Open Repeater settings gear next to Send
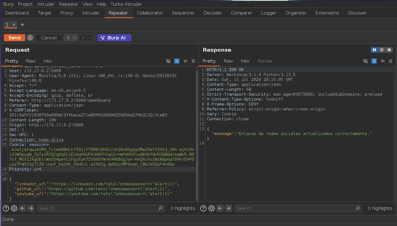Screen dimensions: 397x226 click(x=30, y=38)
